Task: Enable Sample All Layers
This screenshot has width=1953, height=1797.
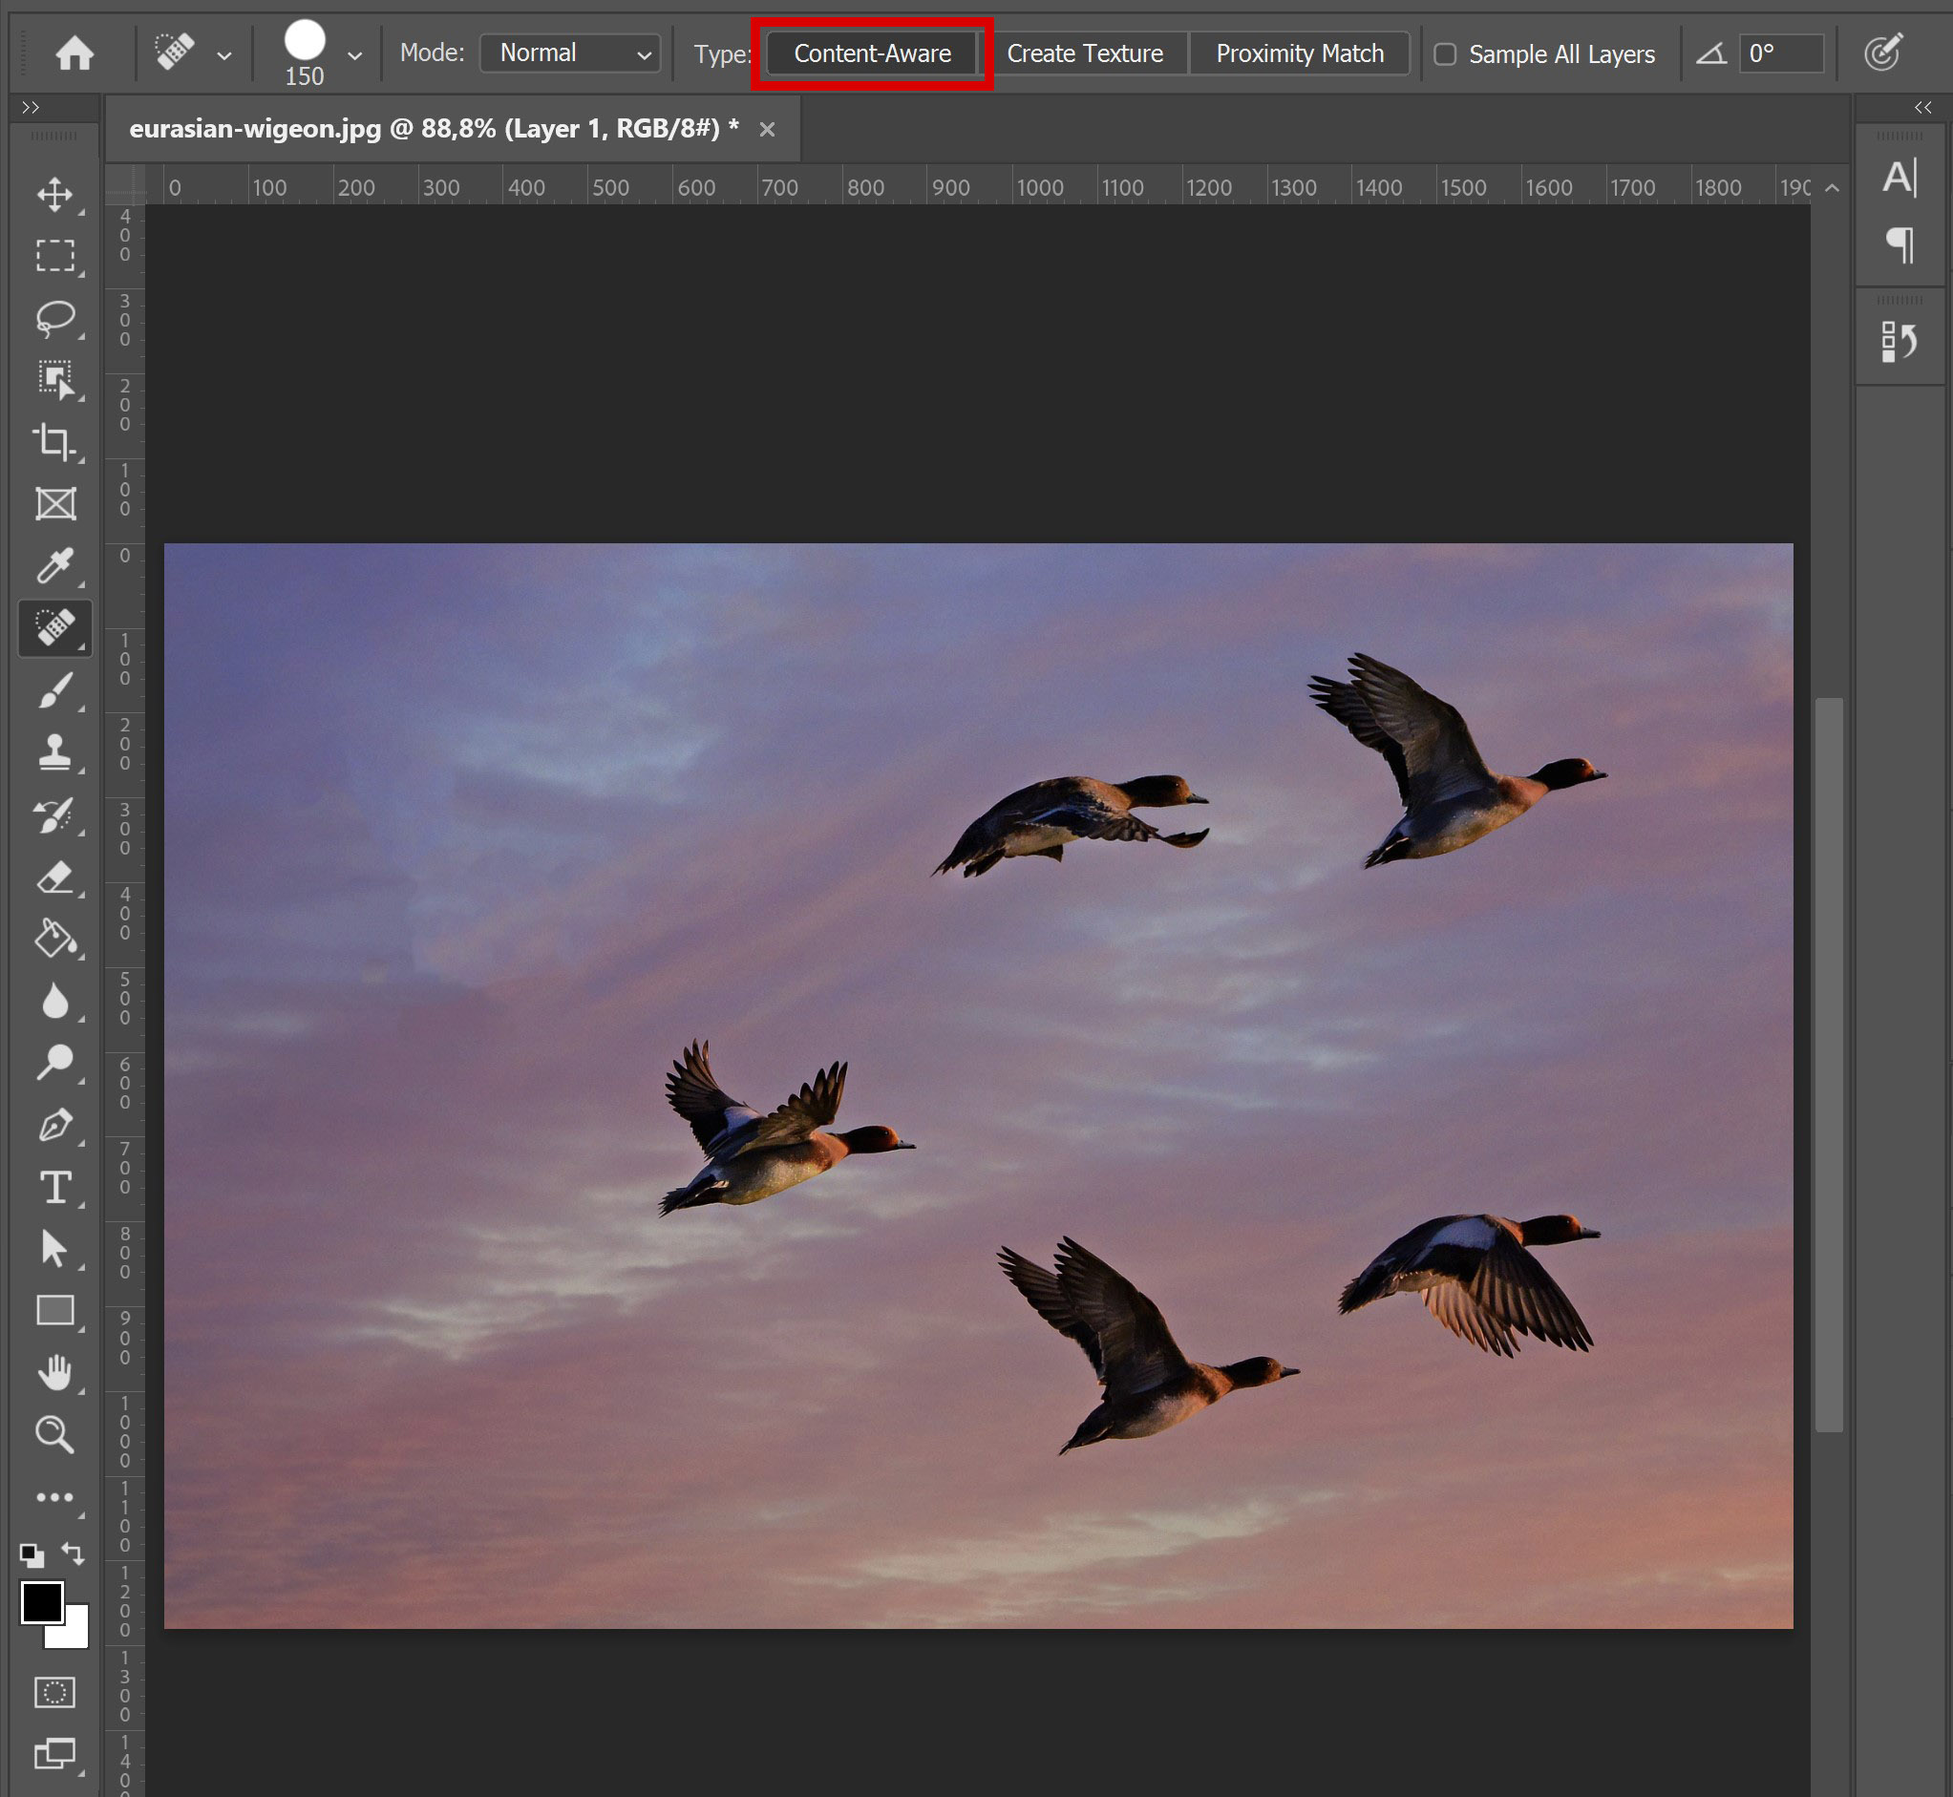Action: (1446, 53)
